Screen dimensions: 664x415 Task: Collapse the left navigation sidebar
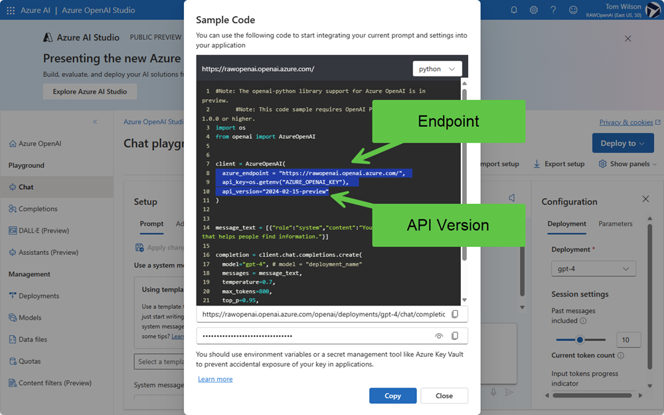tap(95, 122)
